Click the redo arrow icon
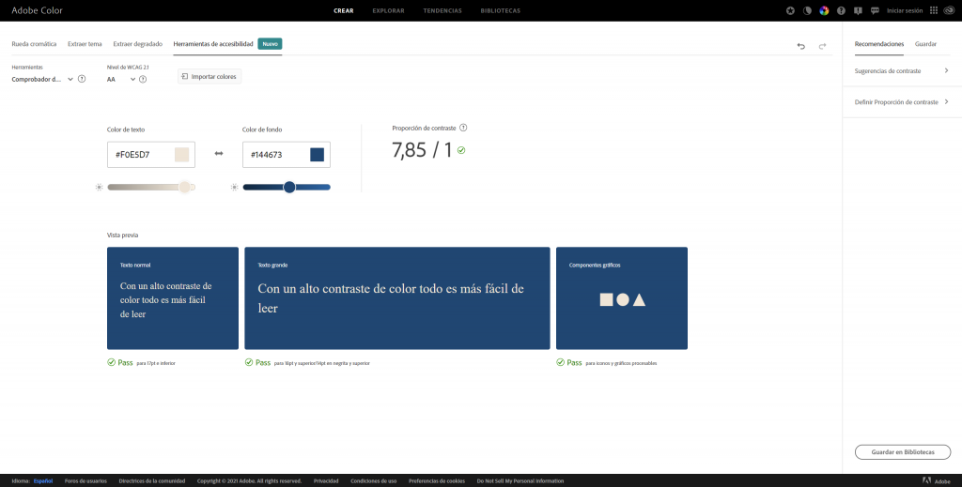Image resolution: width=962 pixels, height=487 pixels. (x=822, y=46)
